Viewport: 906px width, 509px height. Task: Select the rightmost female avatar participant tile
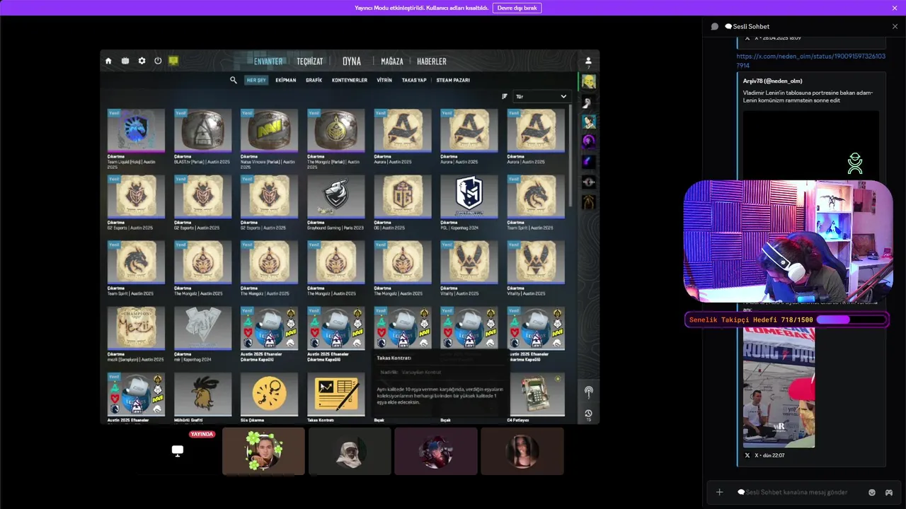(522, 451)
